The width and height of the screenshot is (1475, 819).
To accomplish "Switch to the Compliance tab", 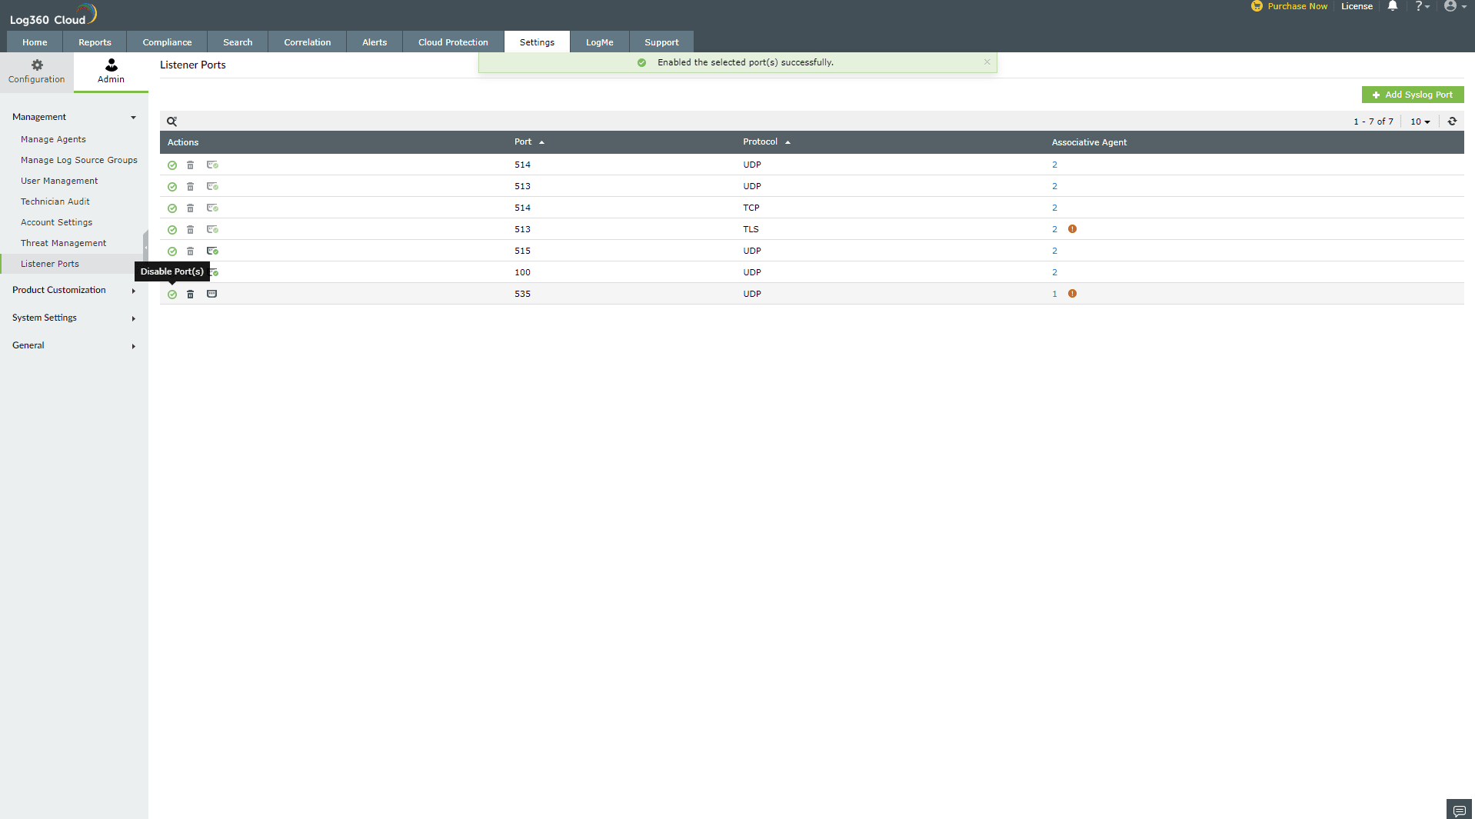I will 167,42.
